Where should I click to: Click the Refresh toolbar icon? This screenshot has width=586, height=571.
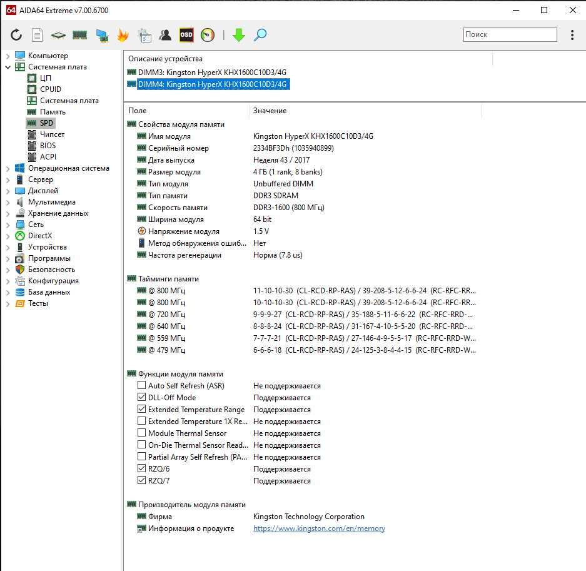(16, 35)
